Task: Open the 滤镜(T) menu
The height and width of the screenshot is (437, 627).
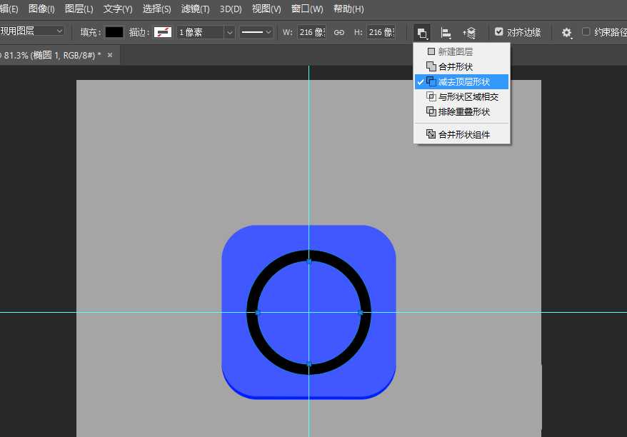Action: [x=195, y=9]
